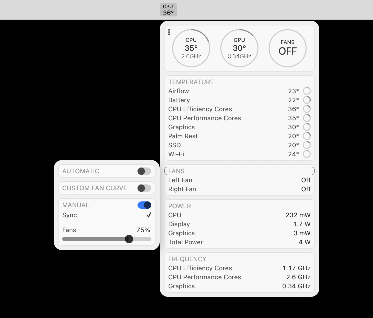The image size is (373, 318).
Task: Click the 1.17 GHz frequency value
Action: point(296,268)
